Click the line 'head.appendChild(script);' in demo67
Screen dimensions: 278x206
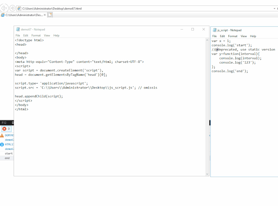(39, 96)
